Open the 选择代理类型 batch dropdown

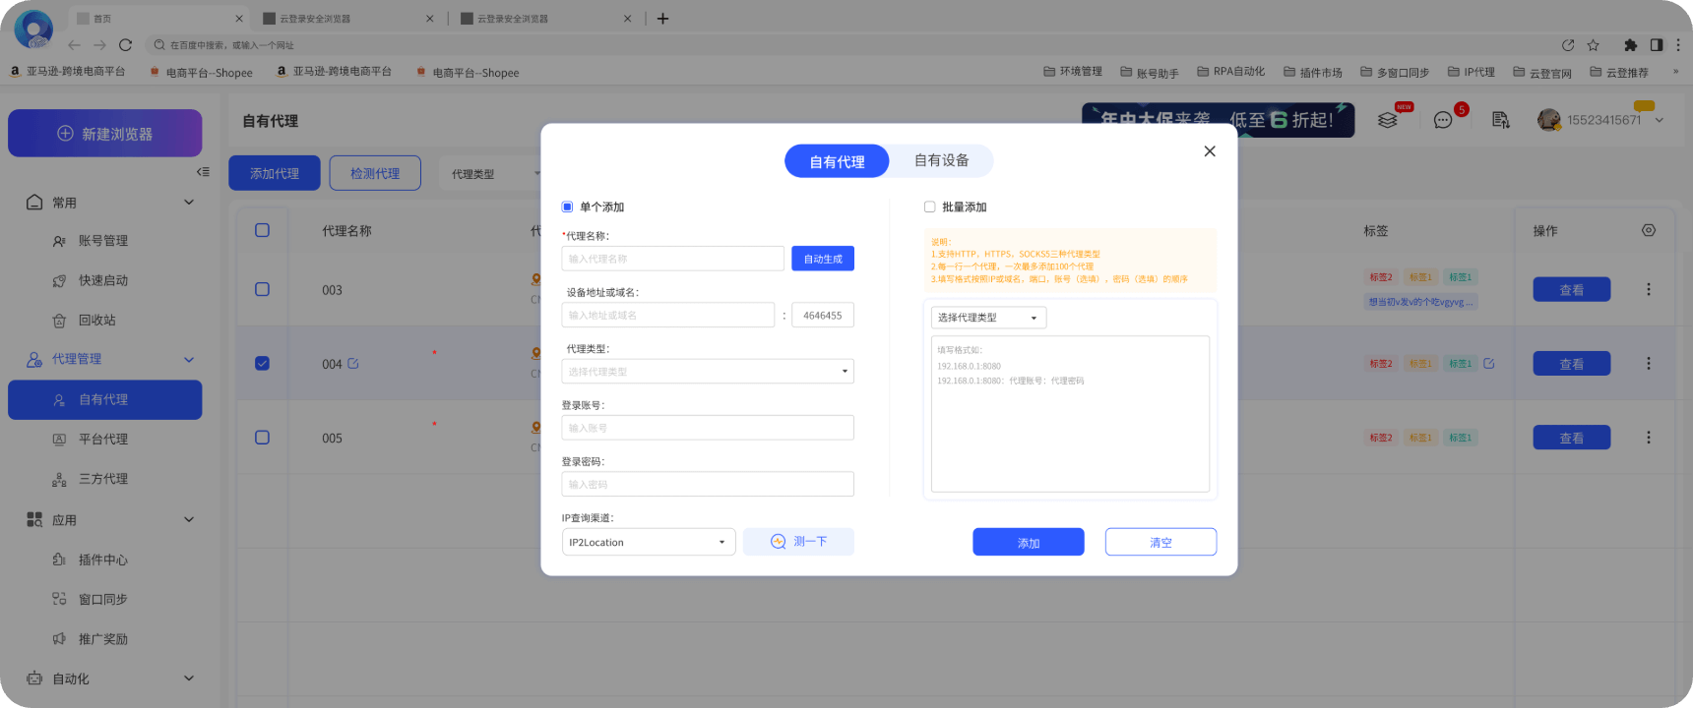(988, 318)
